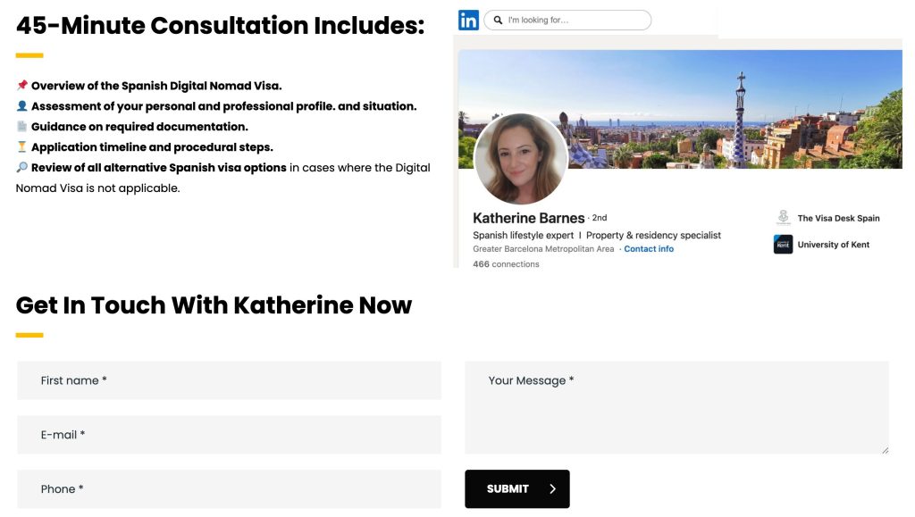This screenshot has height=517, width=915.
Task: Click the LinkedIn logo icon
Action: coord(468,20)
